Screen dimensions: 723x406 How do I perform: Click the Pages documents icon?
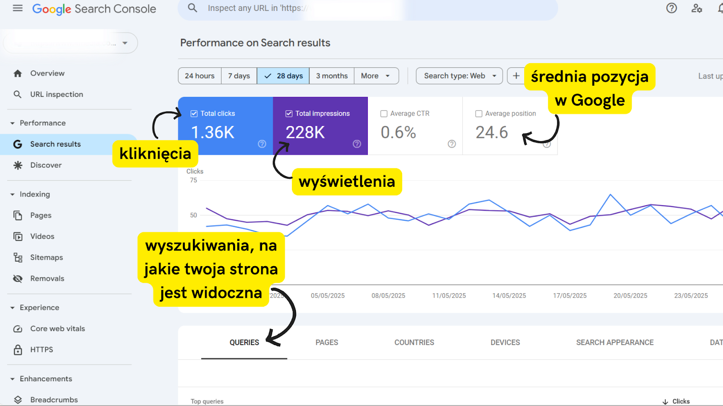pyautogui.click(x=18, y=216)
